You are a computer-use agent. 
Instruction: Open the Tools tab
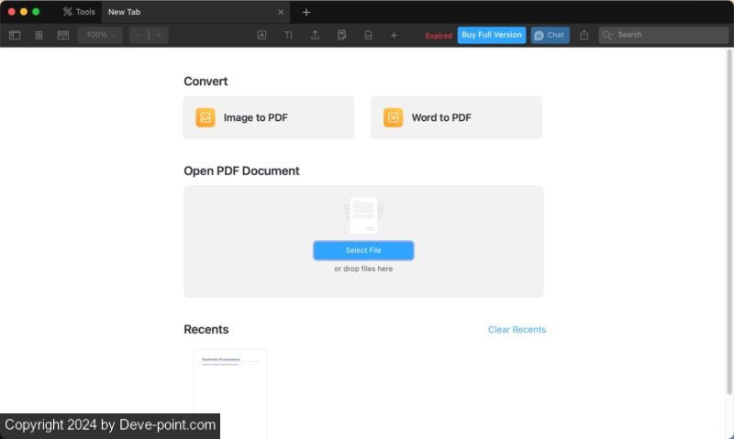pyautogui.click(x=79, y=12)
